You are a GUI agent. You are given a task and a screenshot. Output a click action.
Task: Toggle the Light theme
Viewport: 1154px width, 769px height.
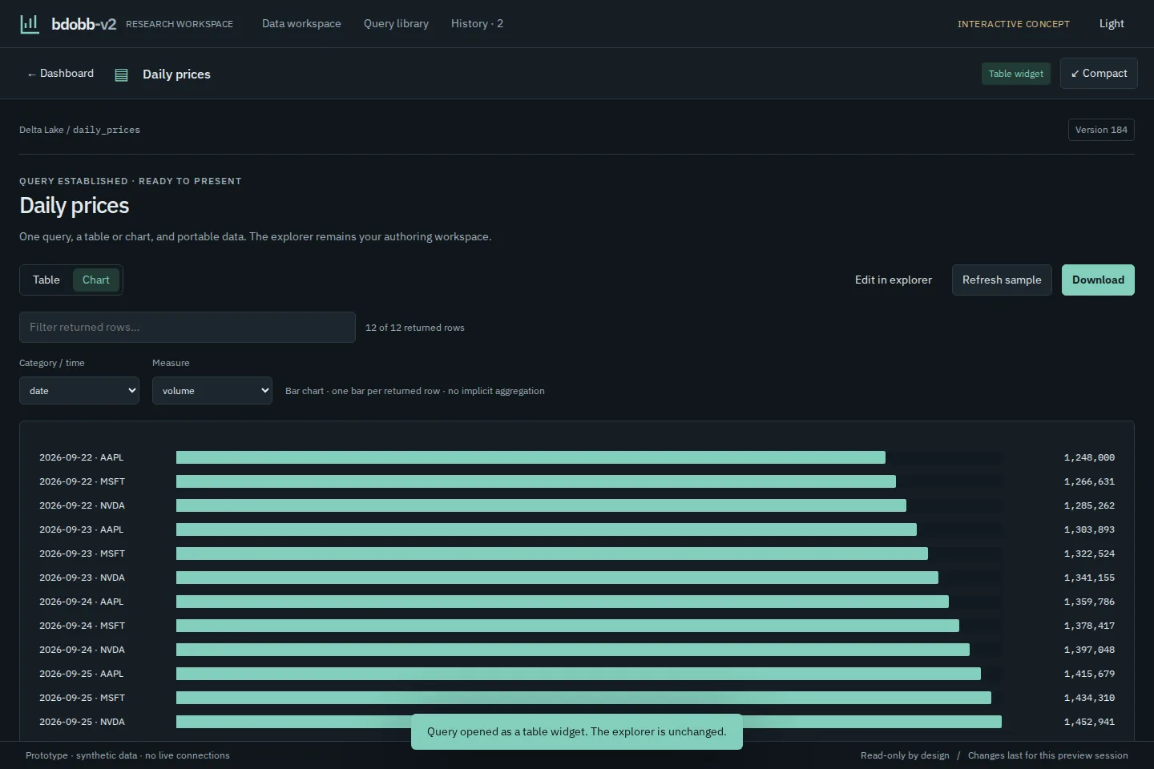(x=1112, y=24)
